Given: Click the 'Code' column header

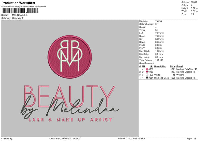Looking at the screenshot, I should [x=173, y=66].
